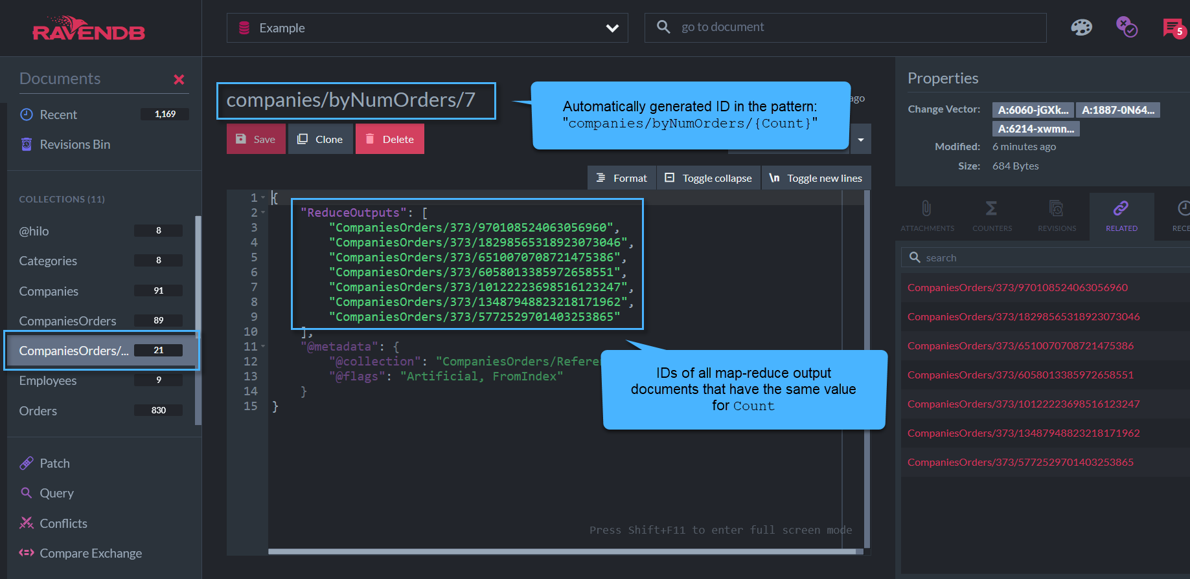This screenshot has height=579, width=1190.
Task: Click Toggle new lines button
Action: 816,178
